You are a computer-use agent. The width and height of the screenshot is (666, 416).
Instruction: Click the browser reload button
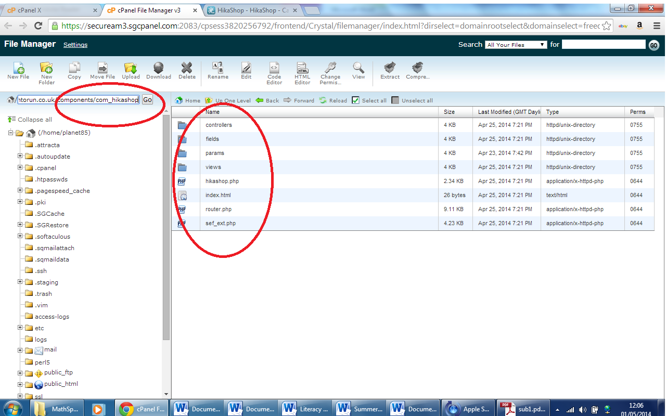38,25
